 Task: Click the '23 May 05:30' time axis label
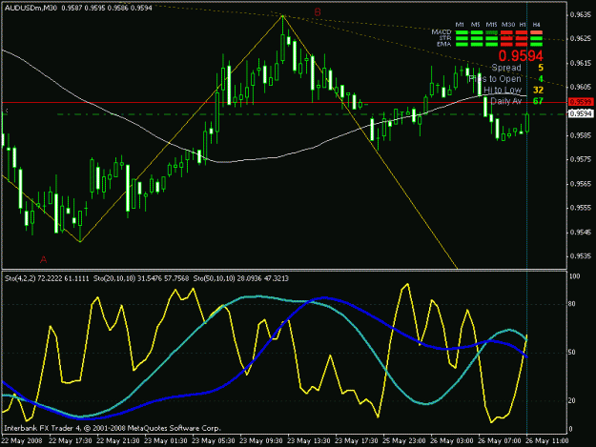pyautogui.click(x=214, y=441)
